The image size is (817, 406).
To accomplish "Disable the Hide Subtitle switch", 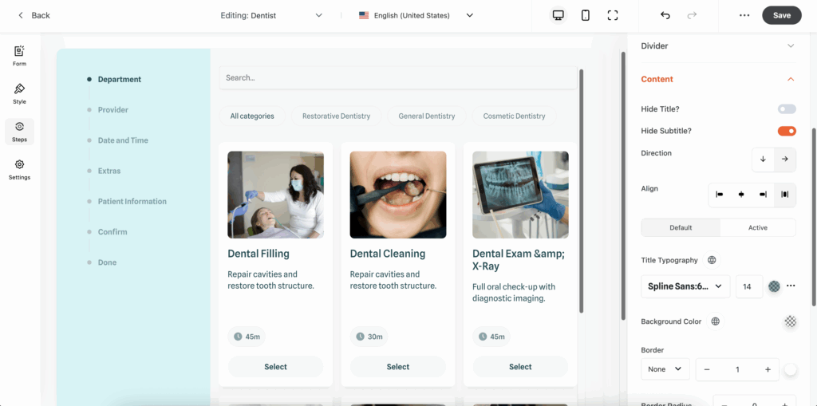I will 787,131.
